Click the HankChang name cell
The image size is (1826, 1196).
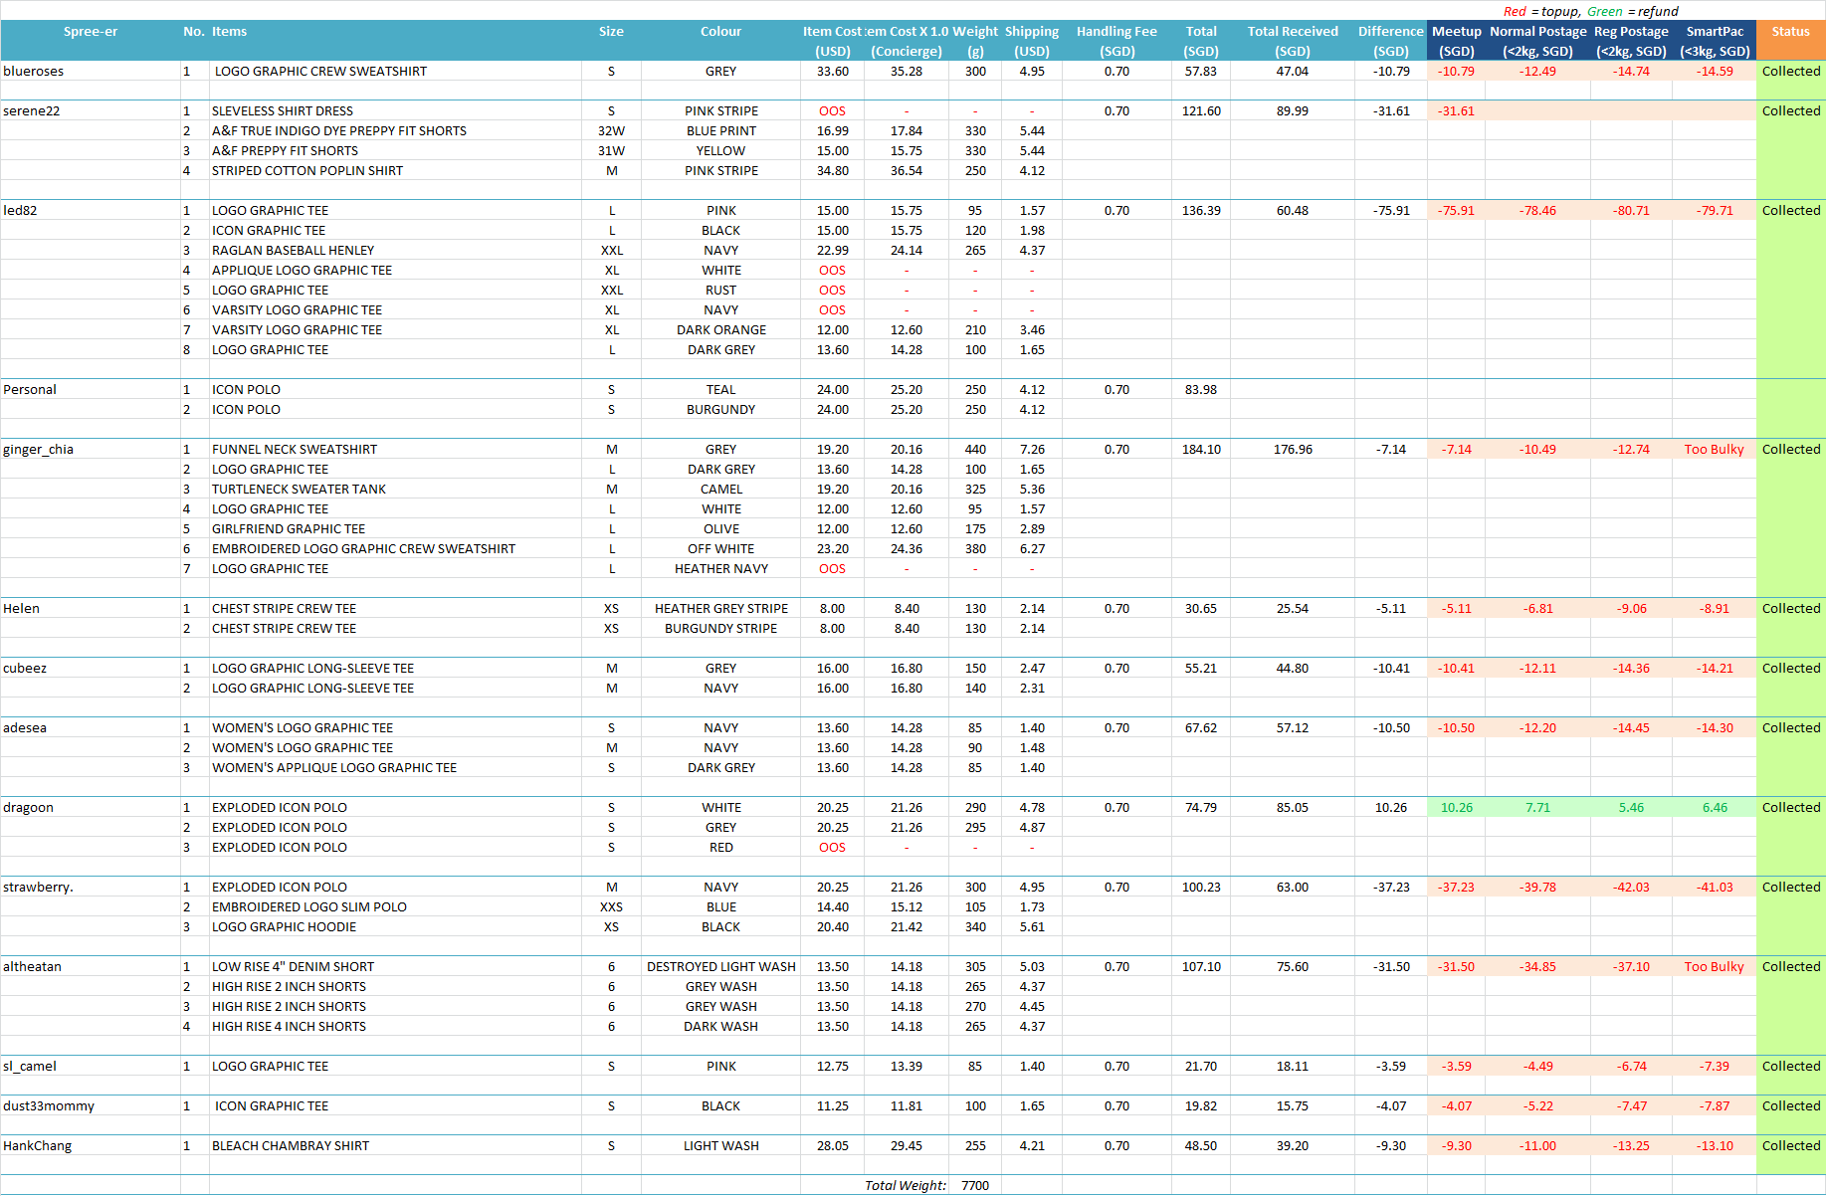pos(90,1145)
